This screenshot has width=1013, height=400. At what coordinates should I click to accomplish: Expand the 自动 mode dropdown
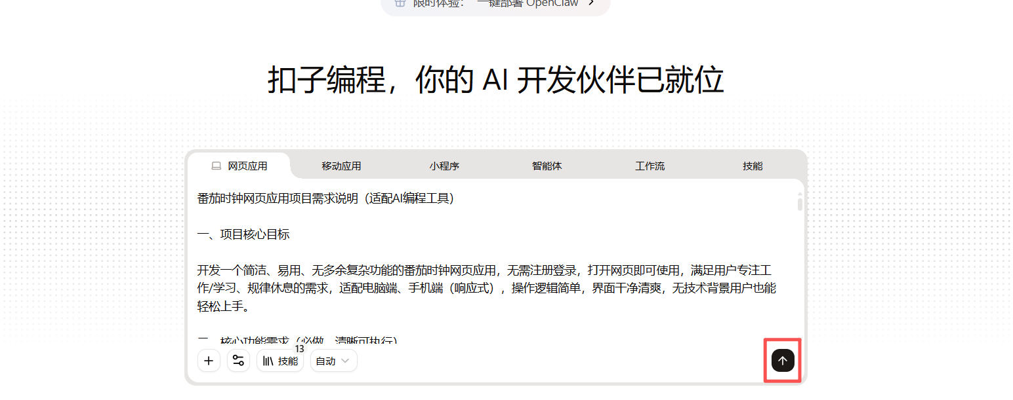(x=333, y=361)
